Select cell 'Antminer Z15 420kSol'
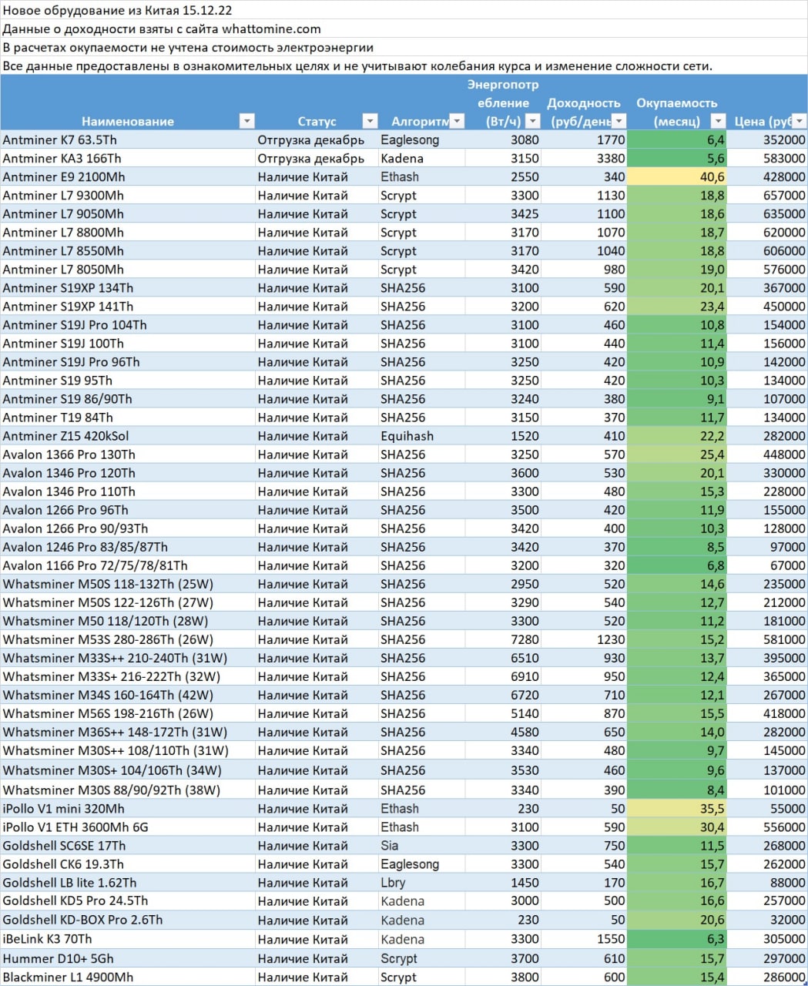Viewport: 808px width, 986px height. 128,435
